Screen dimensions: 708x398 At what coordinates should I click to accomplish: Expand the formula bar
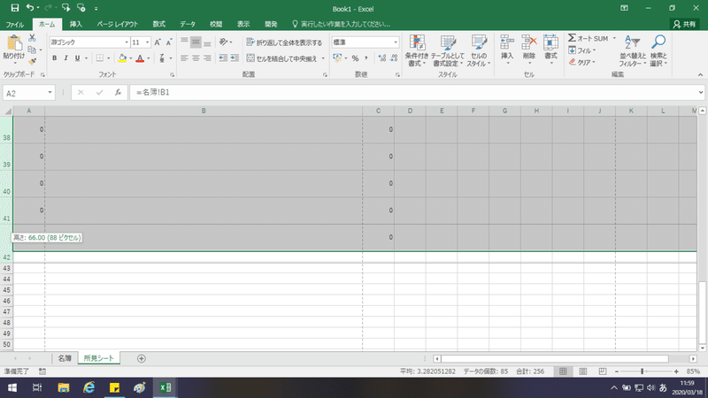click(x=700, y=93)
